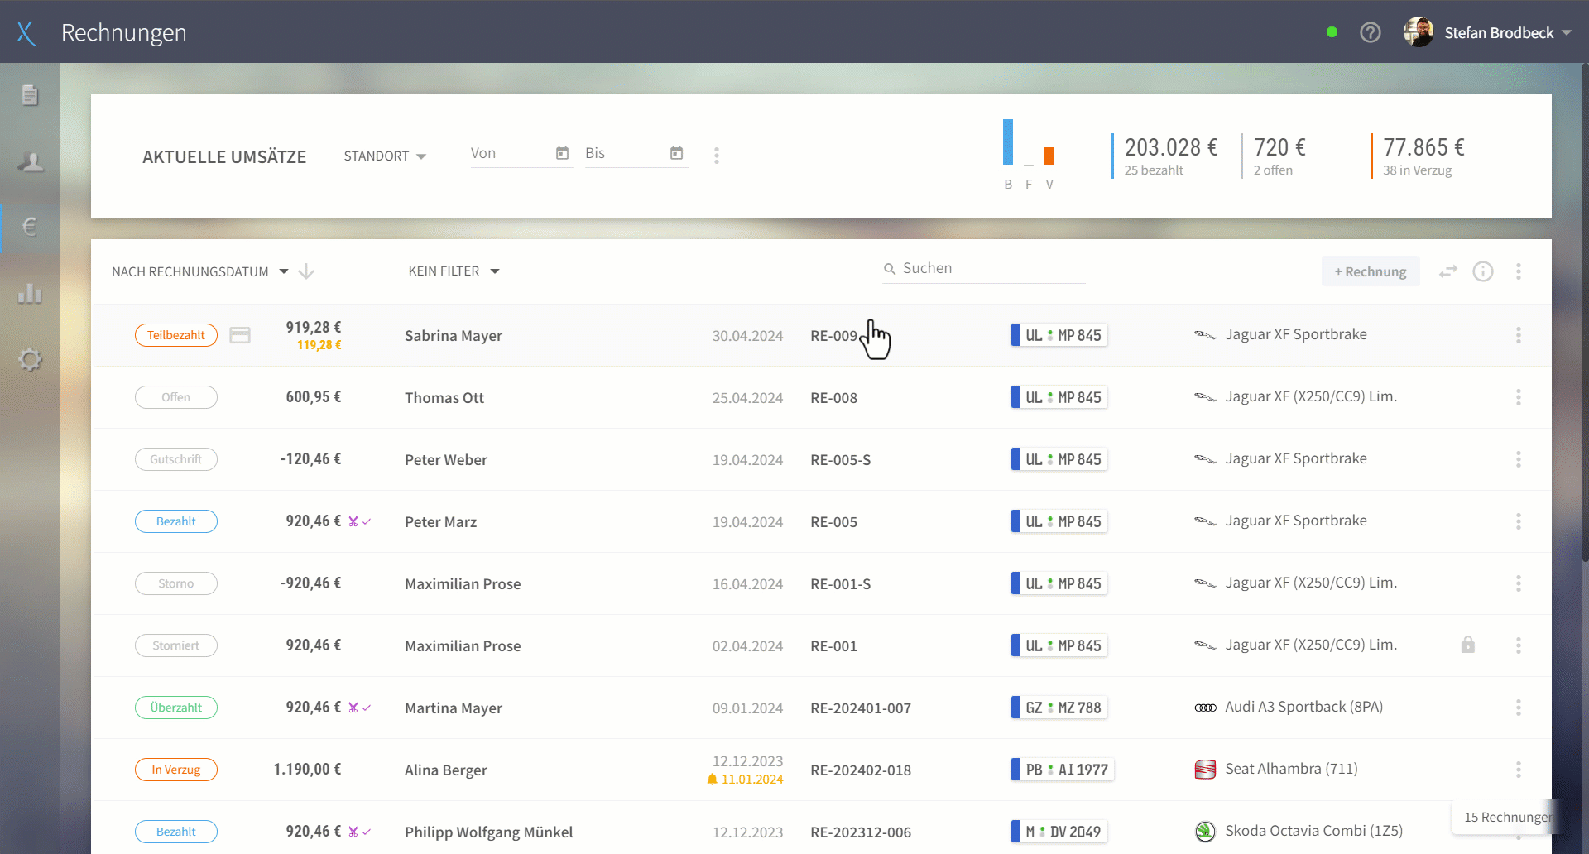Click the overdue date 11.01.2024 reminder
The image size is (1589, 854).
coord(745,780)
